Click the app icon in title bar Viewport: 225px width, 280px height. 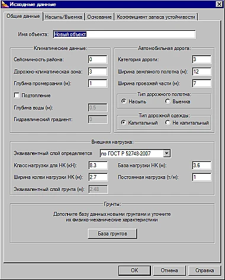point(5,4)
